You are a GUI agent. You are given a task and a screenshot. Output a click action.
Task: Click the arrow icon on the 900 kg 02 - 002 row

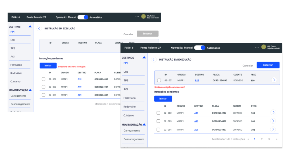(273, 113)
